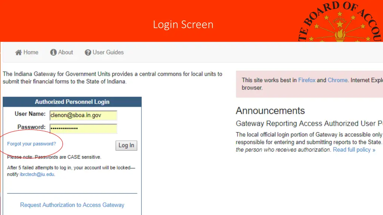Click the Log In button
Image resolution: width=383 pixels, height=215 pixels.
pos(126,146)
